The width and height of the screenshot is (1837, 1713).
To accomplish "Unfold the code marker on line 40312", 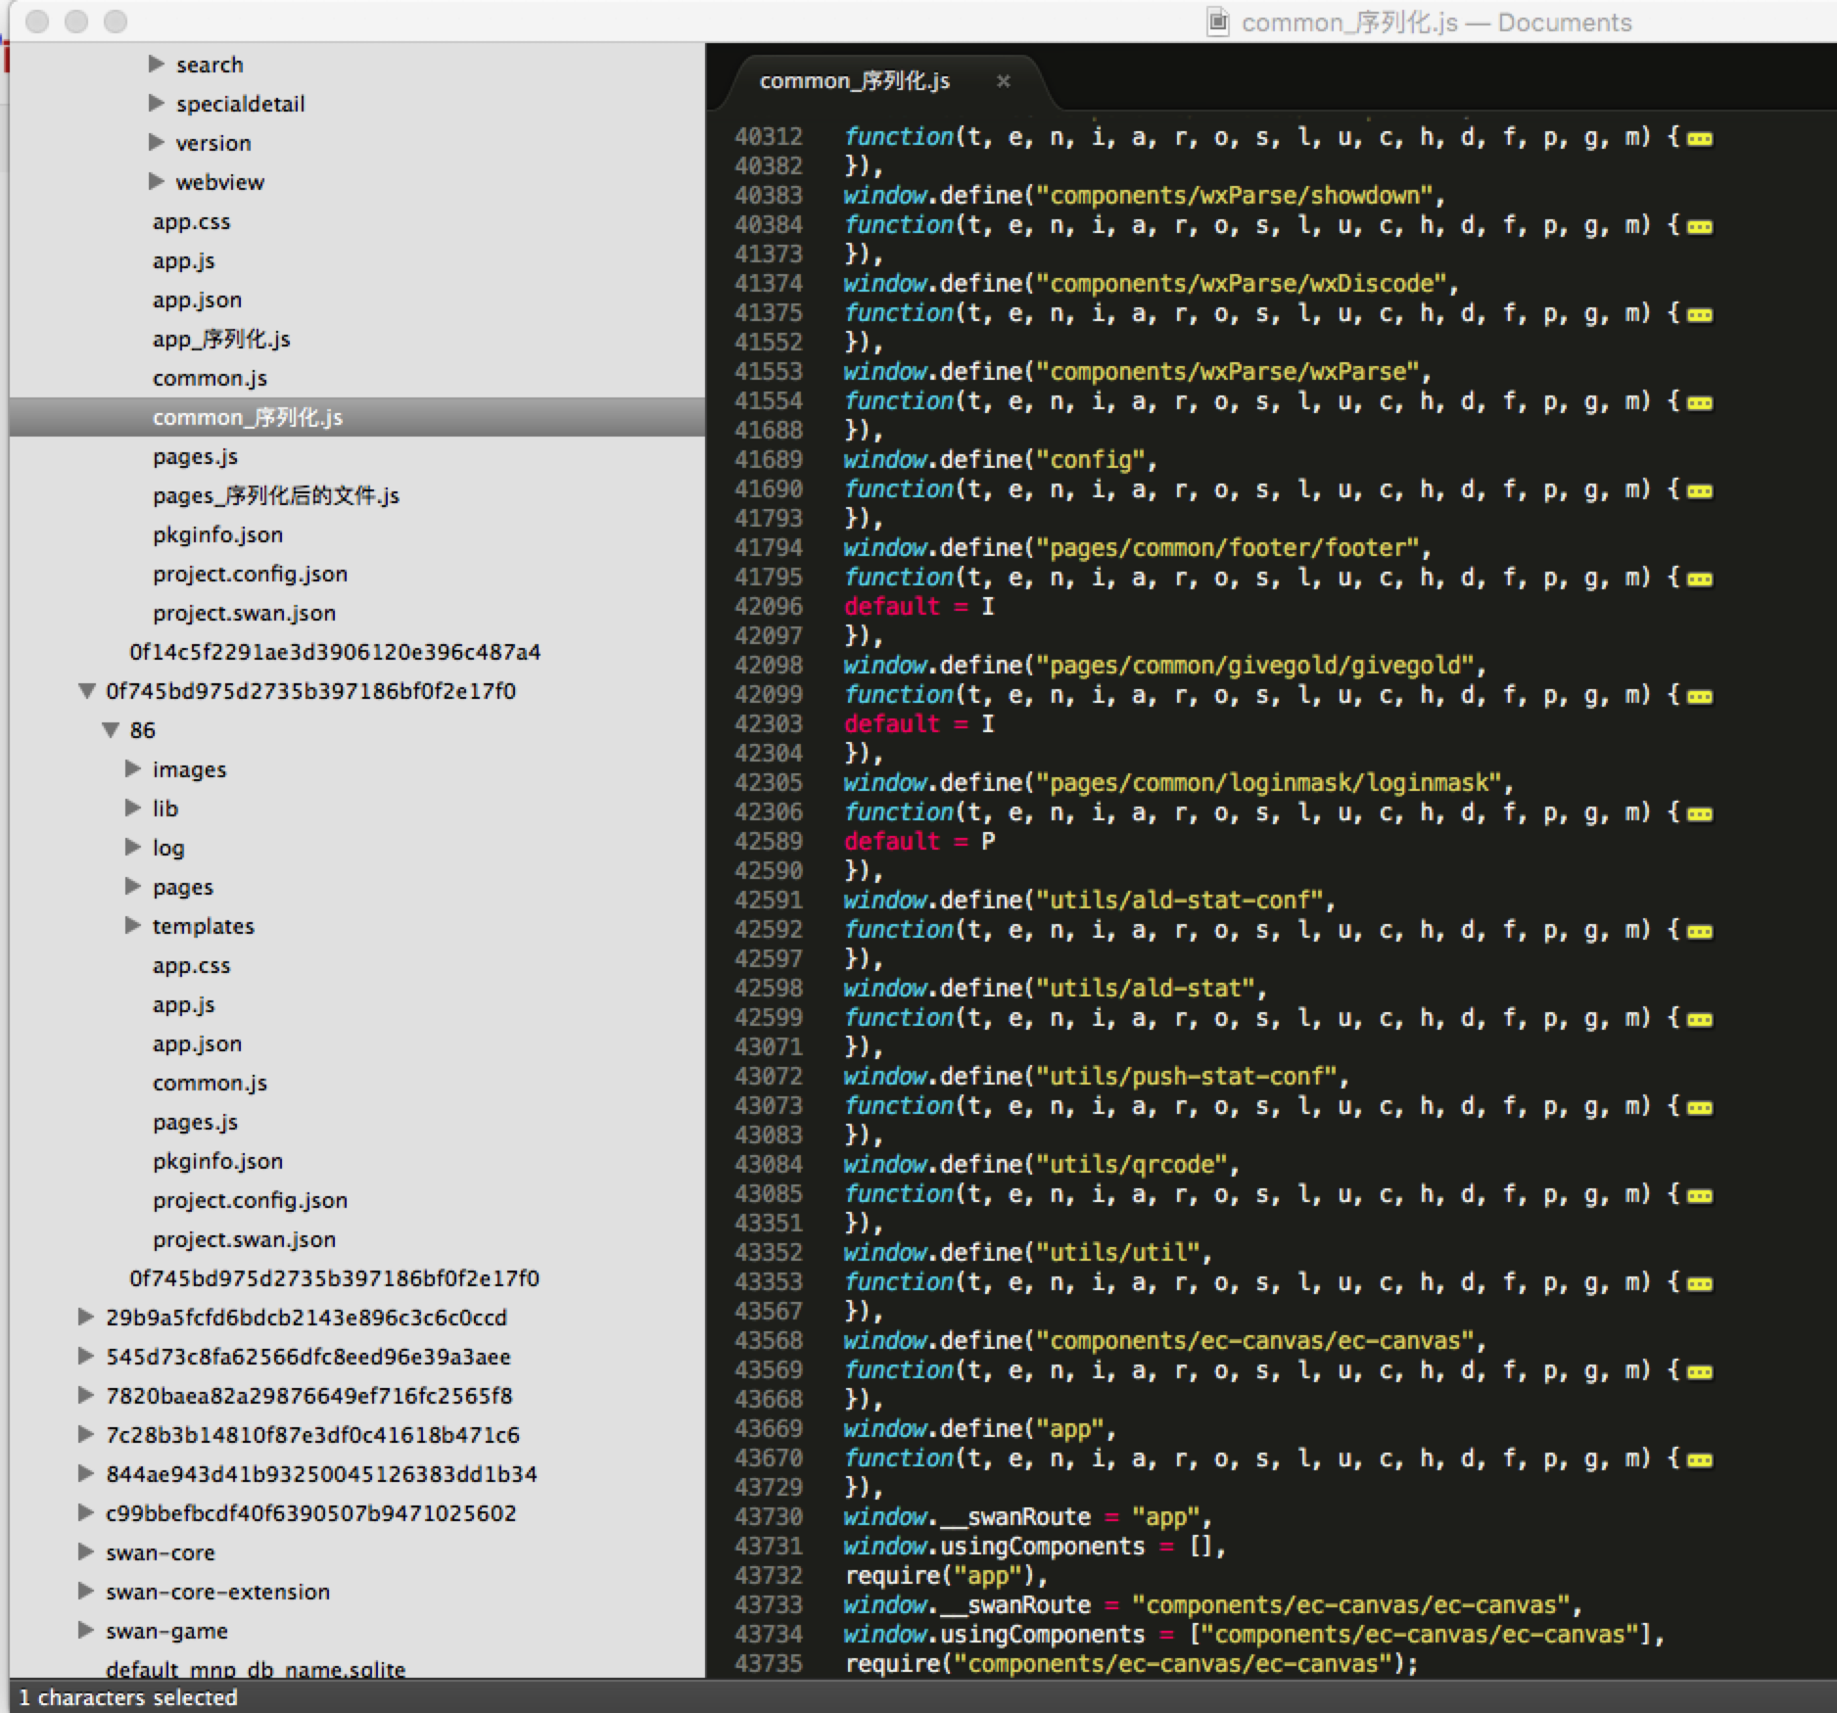I will [1700, 138].
